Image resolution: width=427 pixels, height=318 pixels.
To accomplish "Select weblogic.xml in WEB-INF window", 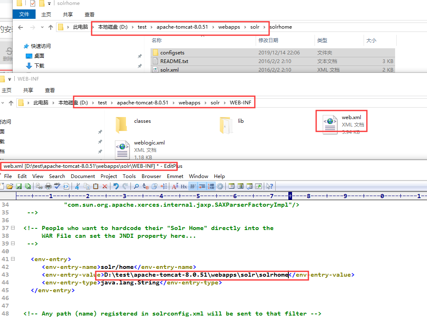I will point(140,150).
